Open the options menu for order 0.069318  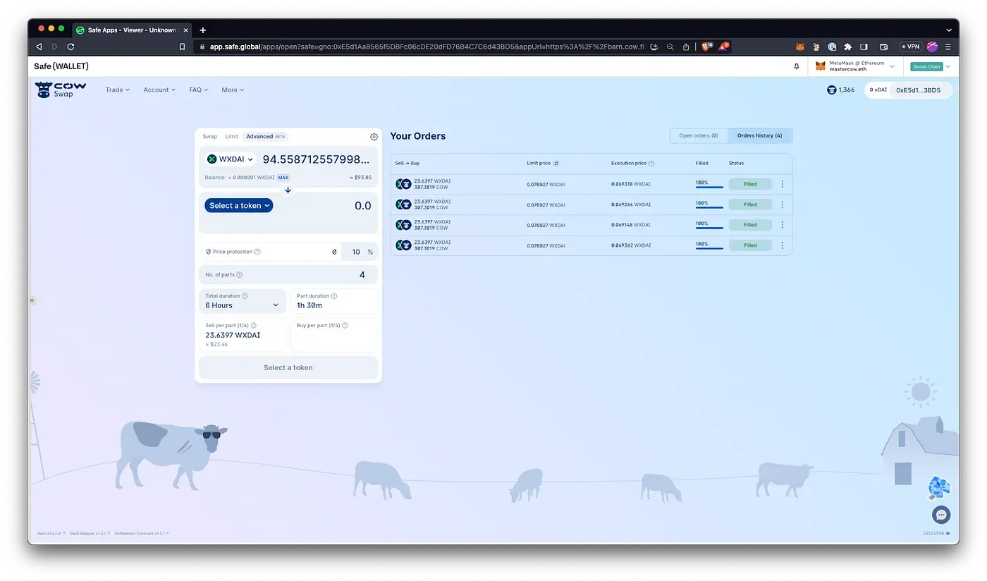[x=782, y=184]
